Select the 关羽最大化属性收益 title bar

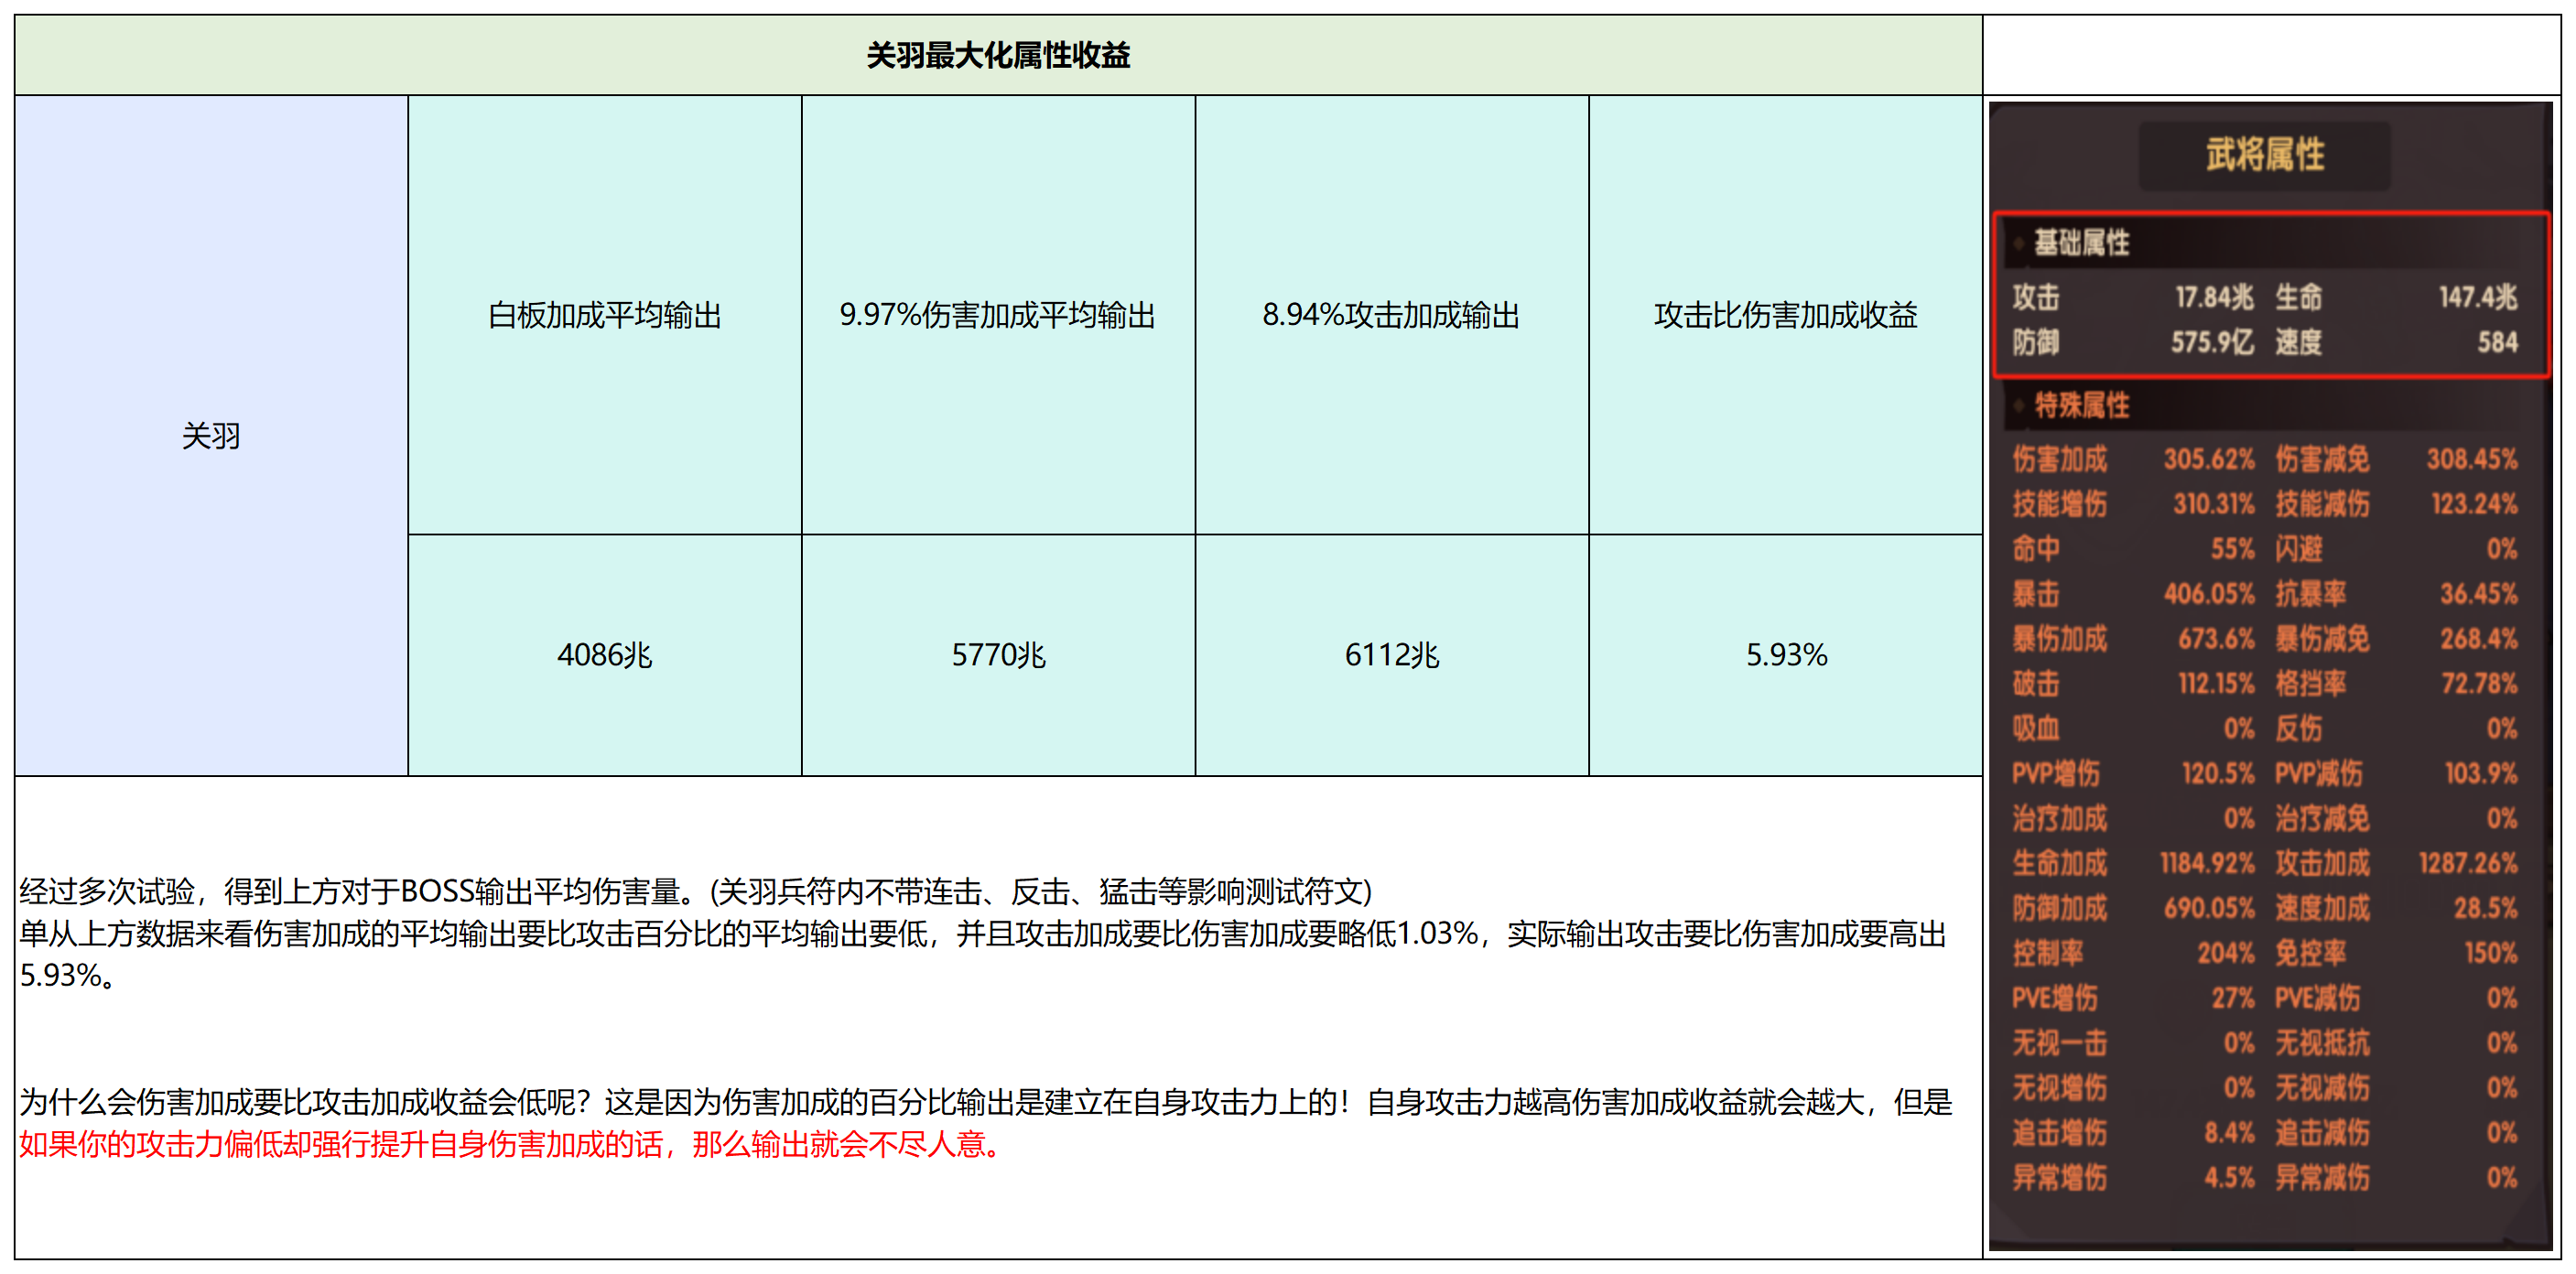coord(997,56)
